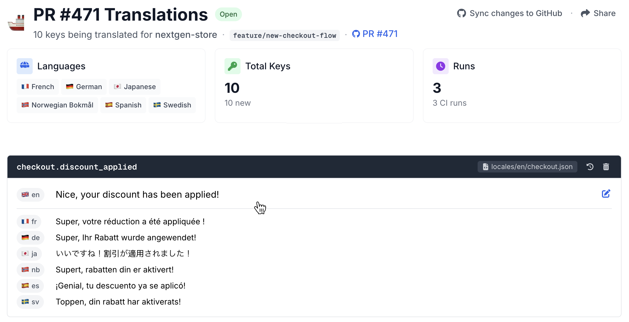Edit the English translation using the pencil icon

606,194
